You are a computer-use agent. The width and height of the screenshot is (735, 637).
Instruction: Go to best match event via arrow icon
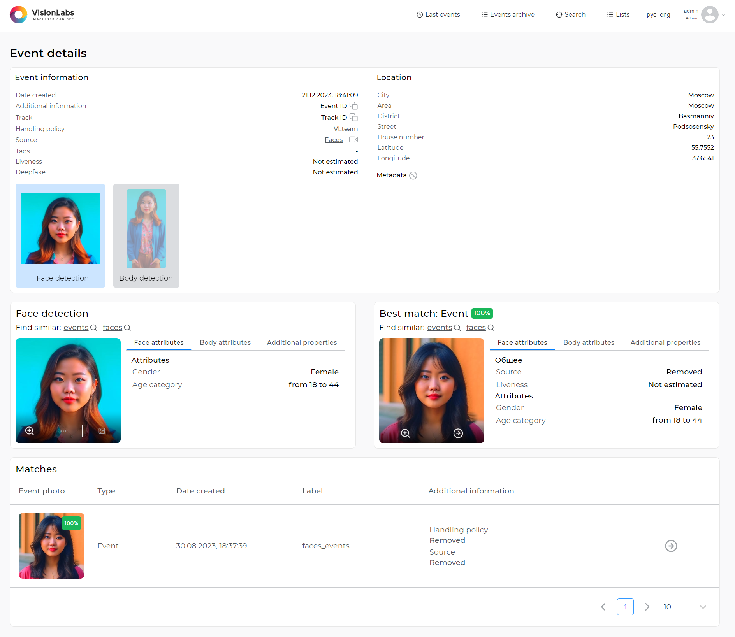(458, 433)
